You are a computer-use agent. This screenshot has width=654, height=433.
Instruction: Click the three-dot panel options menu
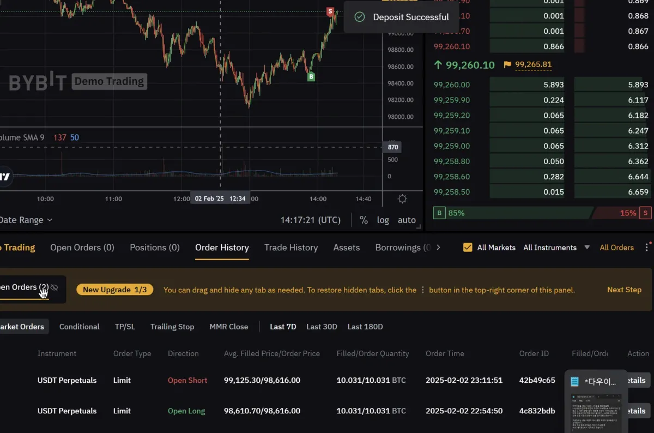click(x=647, y=248)
